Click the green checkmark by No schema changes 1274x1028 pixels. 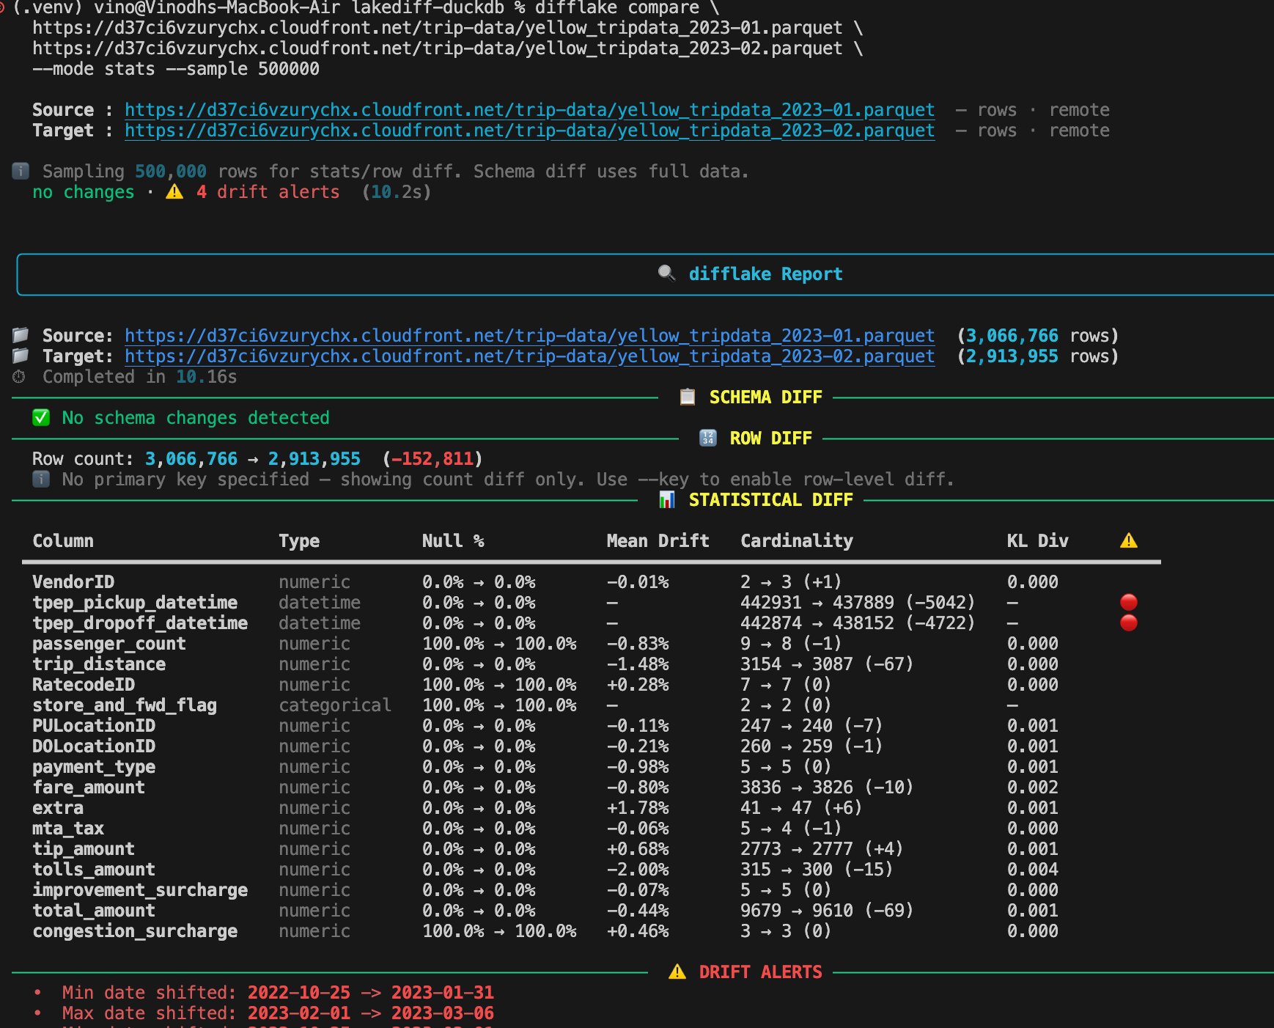(41, 417)
